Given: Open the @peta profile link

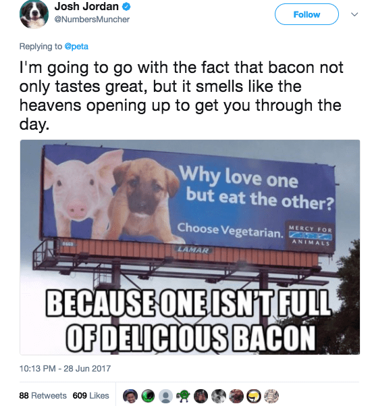Looking at the screenshot, I should point(76,47).
